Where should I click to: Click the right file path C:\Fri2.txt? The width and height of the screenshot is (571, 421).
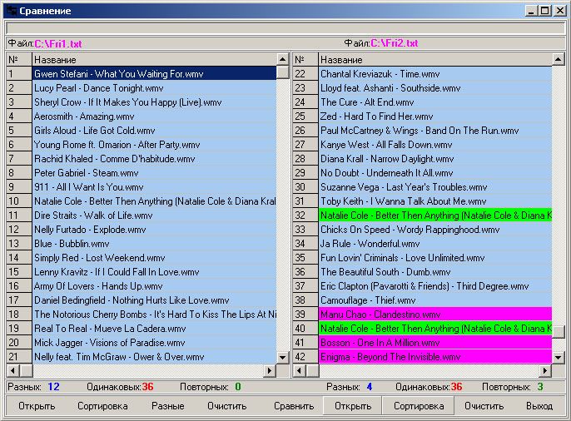(394, 43)
